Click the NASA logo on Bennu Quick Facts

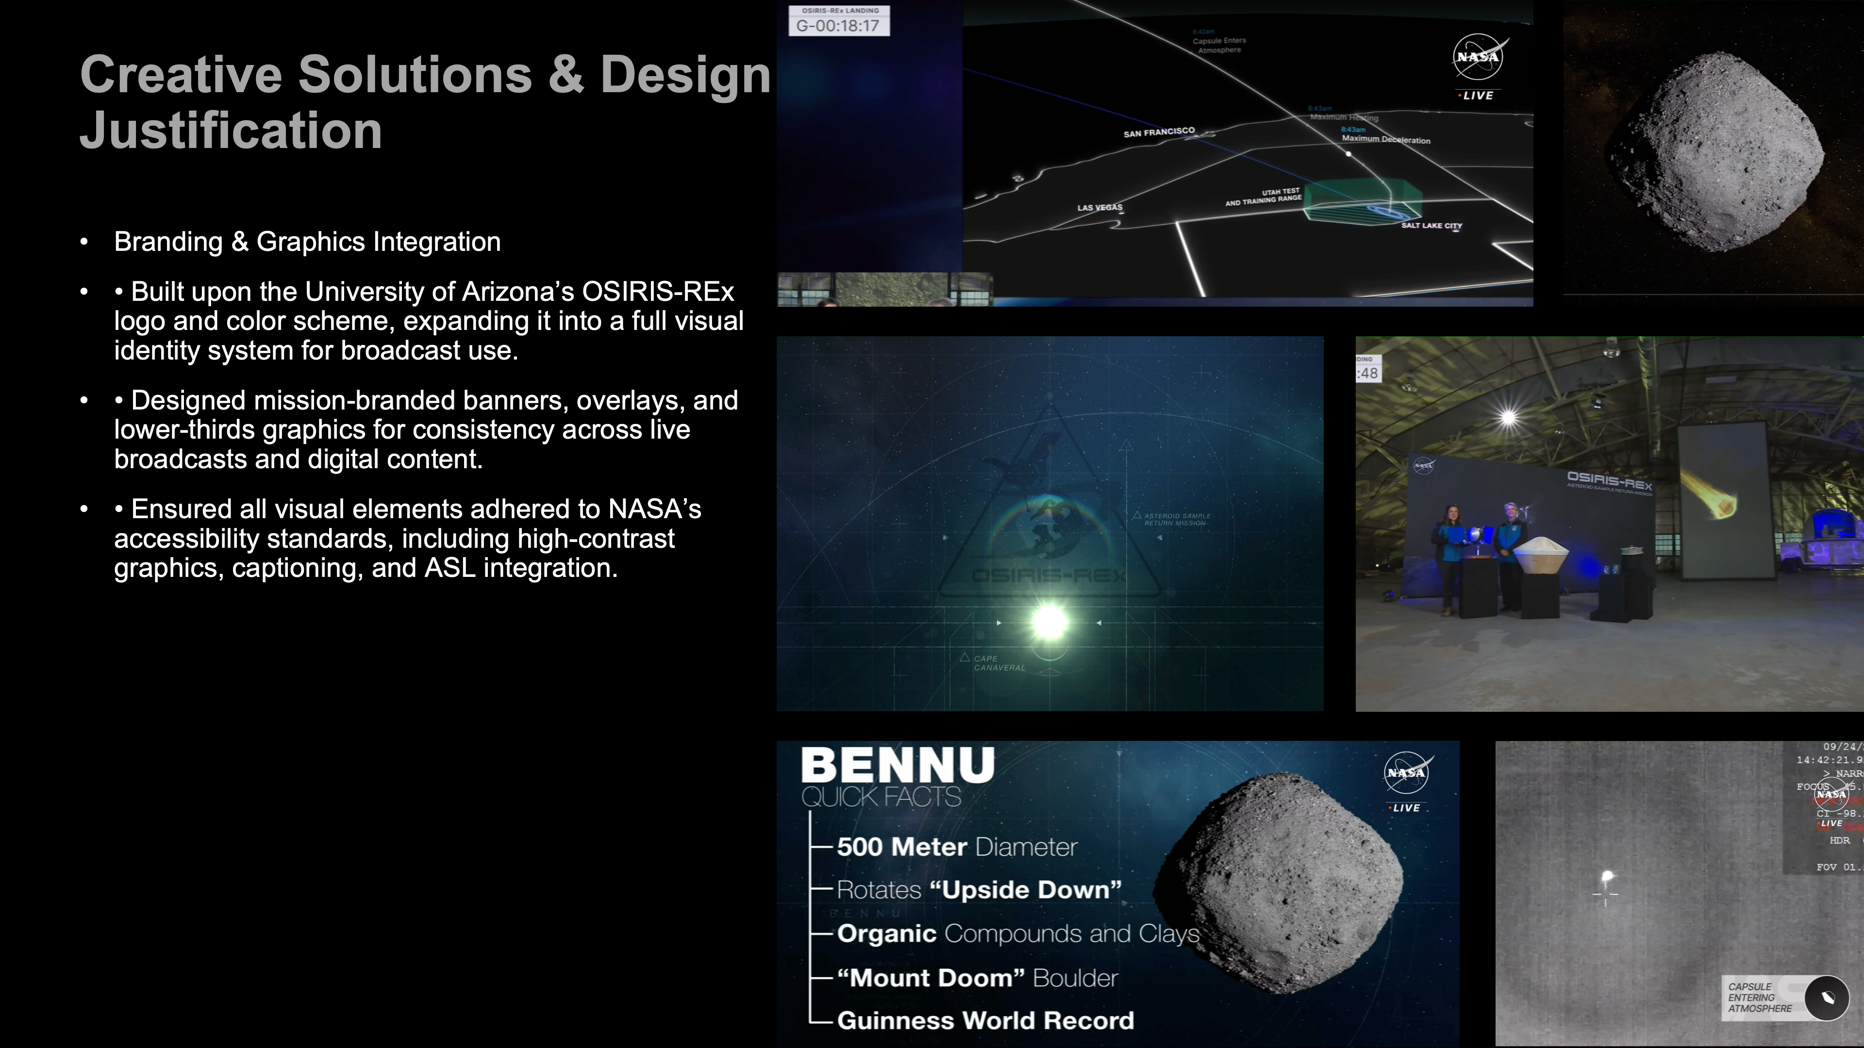(x=1407, y=772)
